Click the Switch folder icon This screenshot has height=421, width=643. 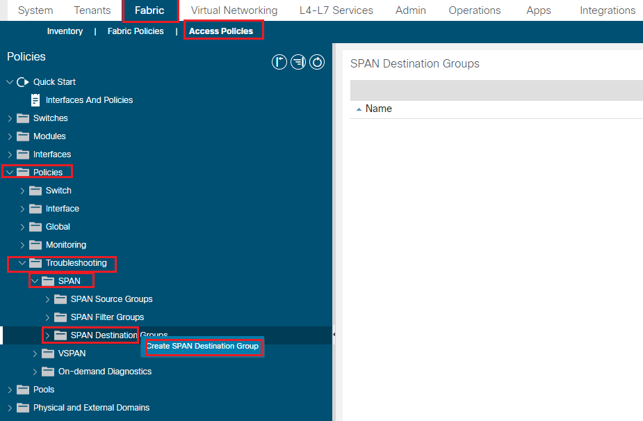(x=35, y=191)
